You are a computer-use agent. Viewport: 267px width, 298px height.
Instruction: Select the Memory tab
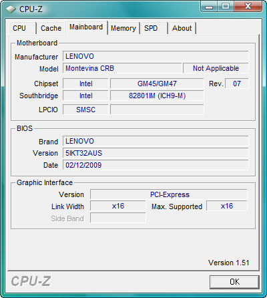[x=123, y=28]
